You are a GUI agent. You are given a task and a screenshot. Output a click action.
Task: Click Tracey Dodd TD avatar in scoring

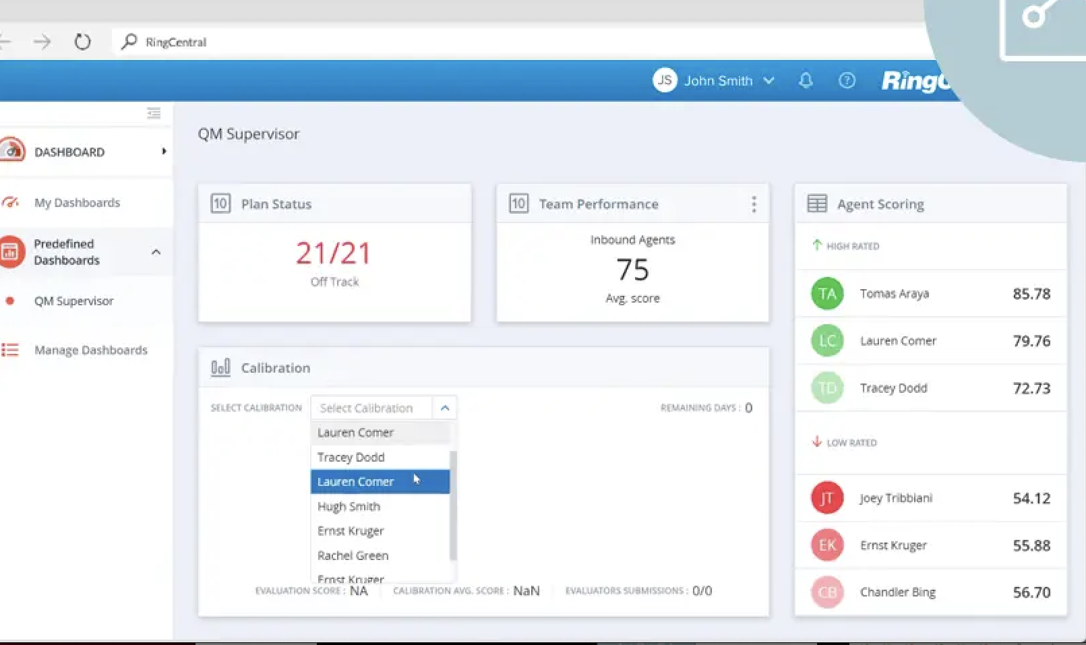pyautogui.click(x=827, y=388)
